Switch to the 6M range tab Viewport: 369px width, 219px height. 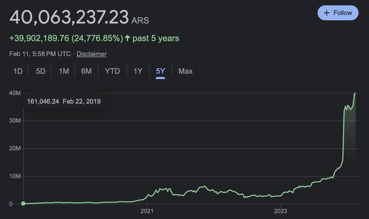(86, 71)
